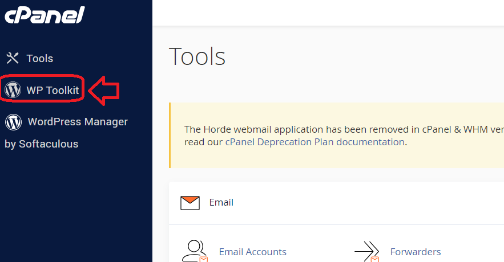Click the Email envelope icon
This screenshot has width=504, height=262.
(x=190, y=203)
